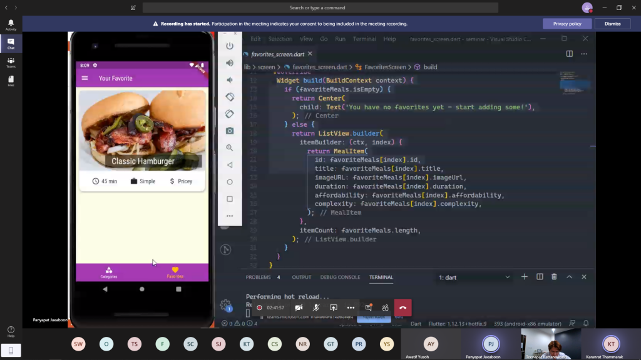This screenshot has width=641, height=360.
Task: Open Teams section in left rail
Action: (11, 62)
